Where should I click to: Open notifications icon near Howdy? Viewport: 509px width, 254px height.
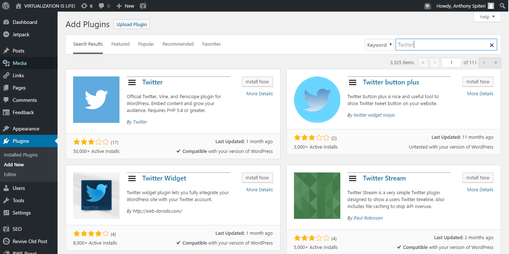pyautogui.click(x=428, y=6)
